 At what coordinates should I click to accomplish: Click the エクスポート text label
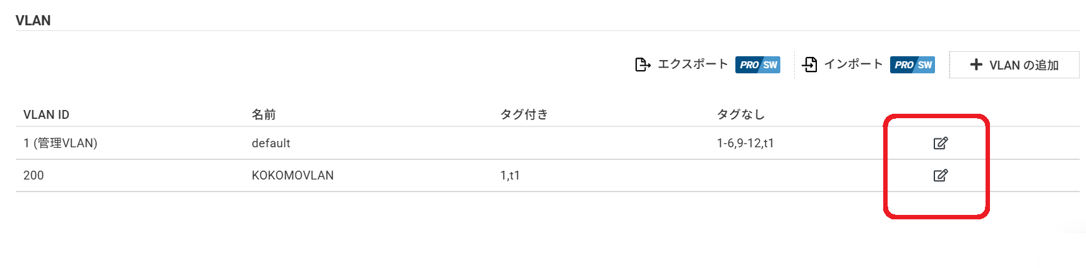click(692, 64)
